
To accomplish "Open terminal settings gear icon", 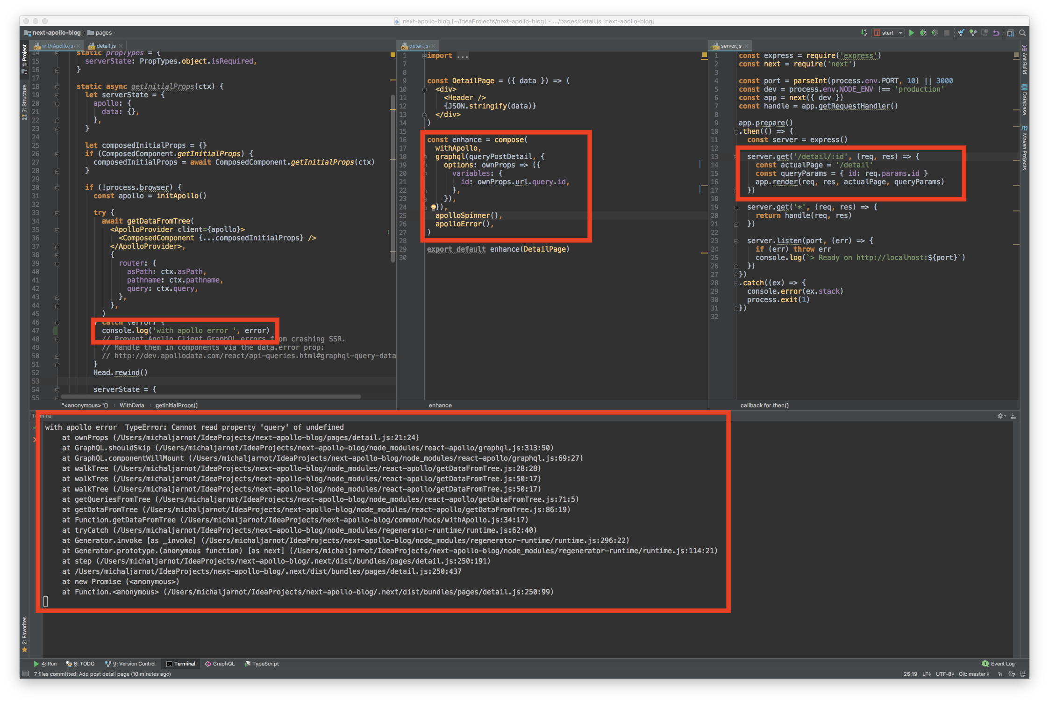I will pos(1000,416).
